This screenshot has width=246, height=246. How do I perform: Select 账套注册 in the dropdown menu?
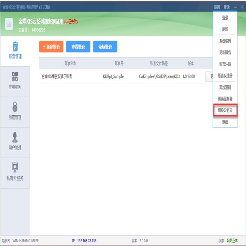click(225, 64)
